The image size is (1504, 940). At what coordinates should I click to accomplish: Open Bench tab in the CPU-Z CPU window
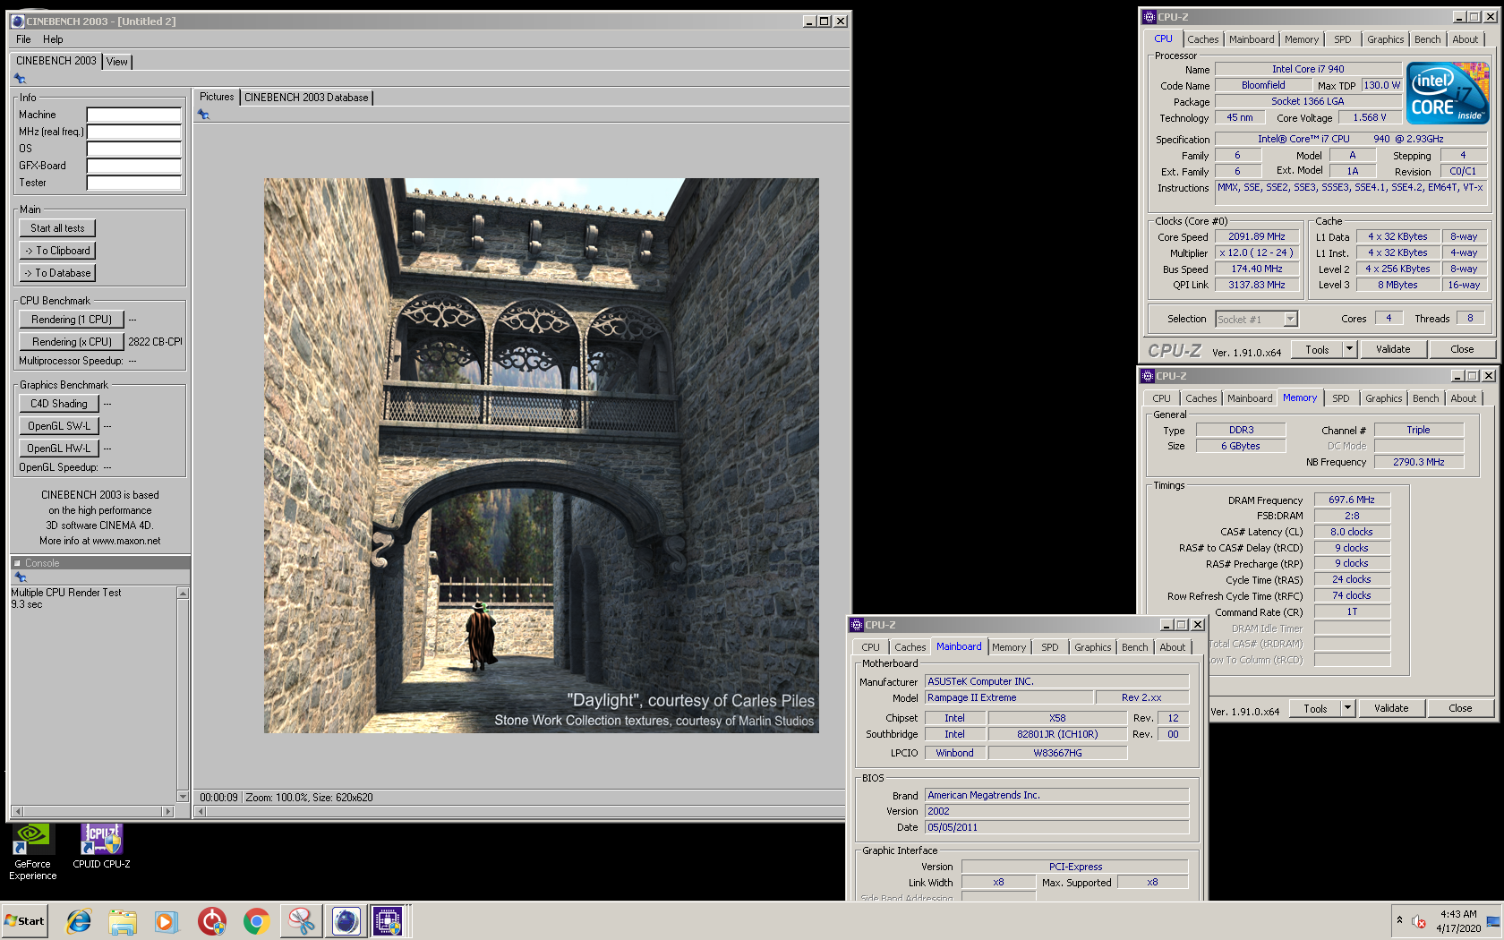pos(1427,39)
